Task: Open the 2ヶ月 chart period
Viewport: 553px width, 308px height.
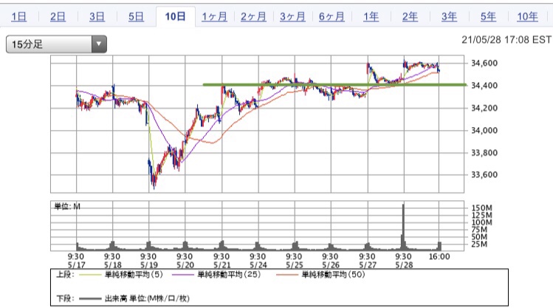Action: [x=253, y=16]
